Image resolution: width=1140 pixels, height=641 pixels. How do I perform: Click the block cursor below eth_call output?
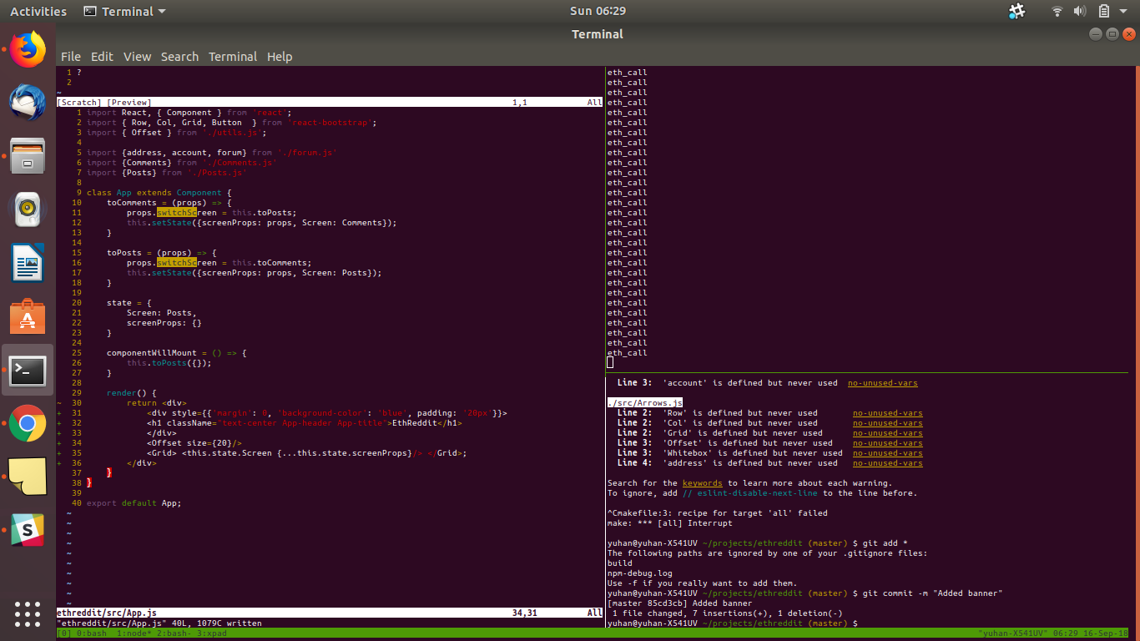610,362
